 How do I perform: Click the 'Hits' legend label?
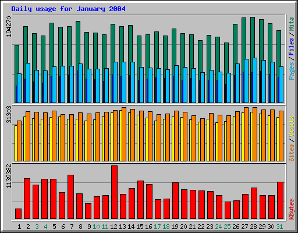pyautogui.click(x=292, y=24)
